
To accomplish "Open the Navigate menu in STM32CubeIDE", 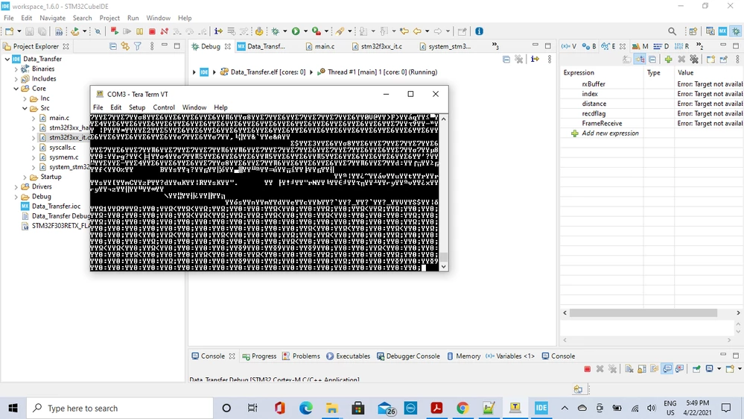I will pyautogui.click(x=52, y=18).
